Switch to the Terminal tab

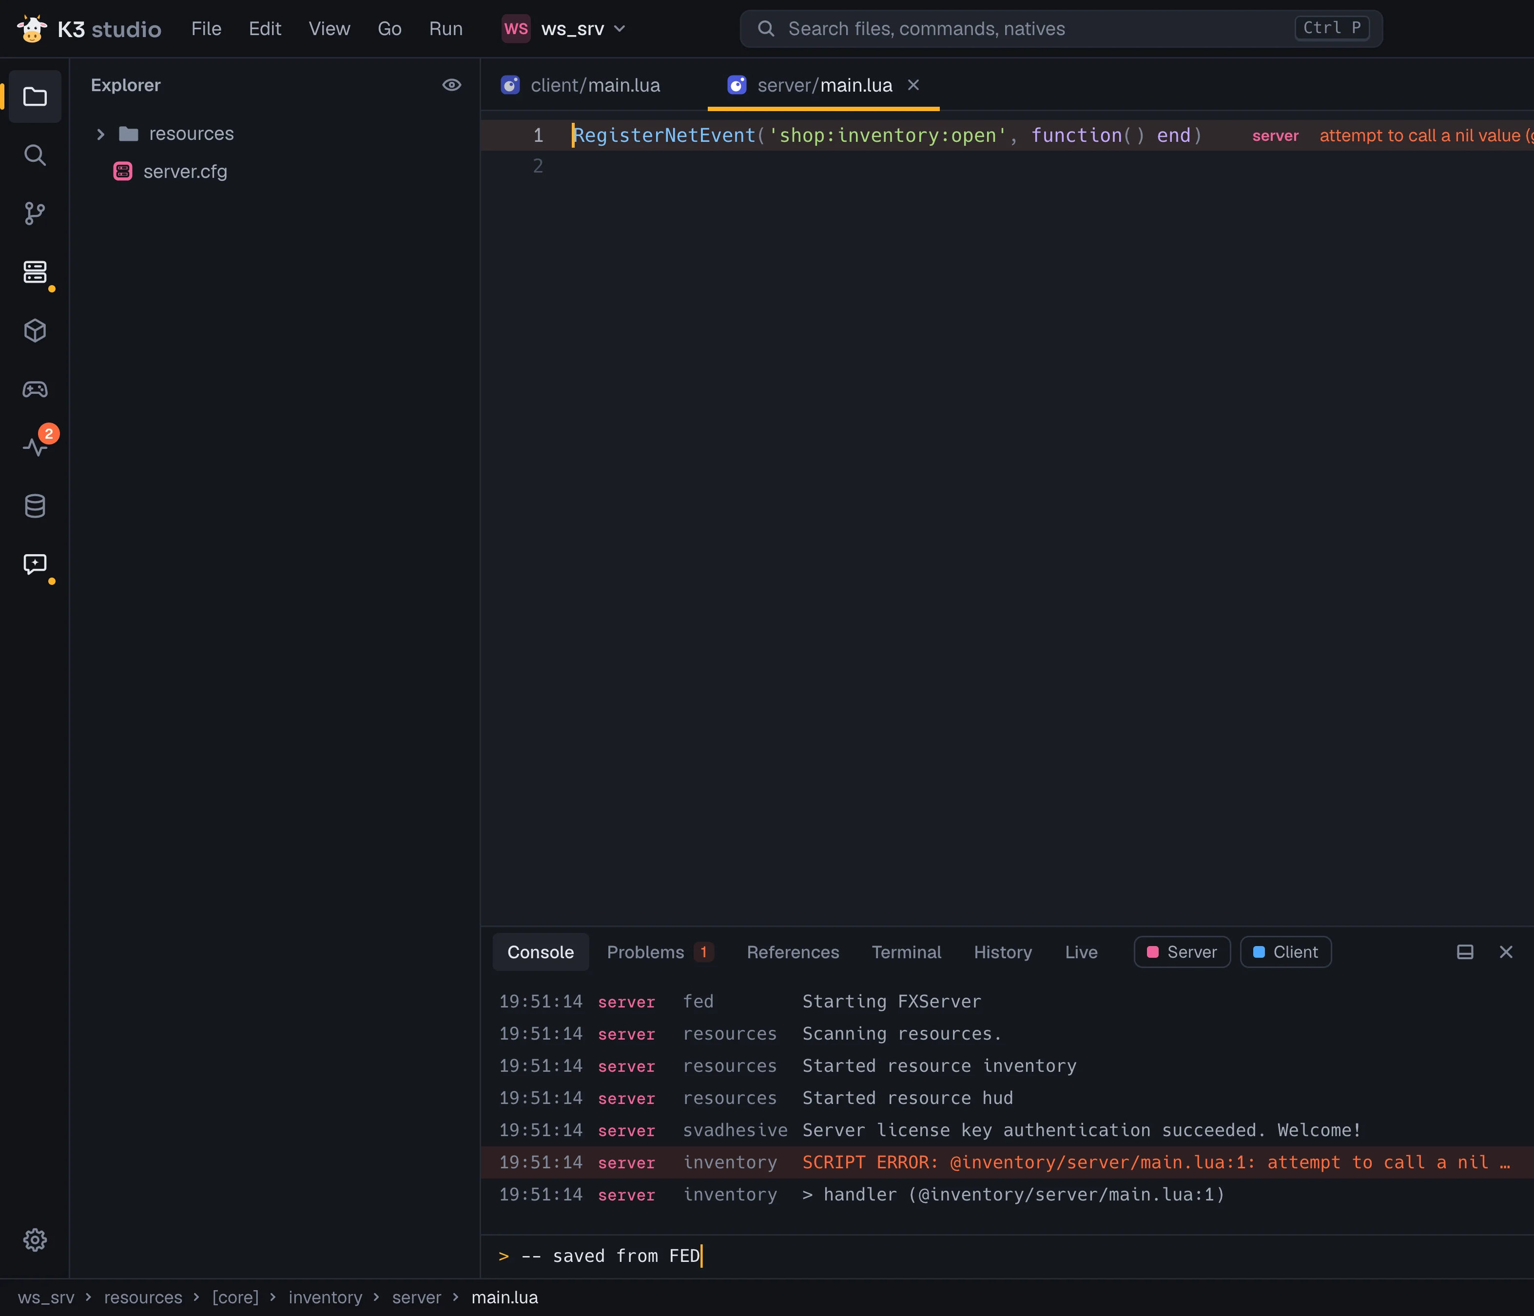click(906, 952)
